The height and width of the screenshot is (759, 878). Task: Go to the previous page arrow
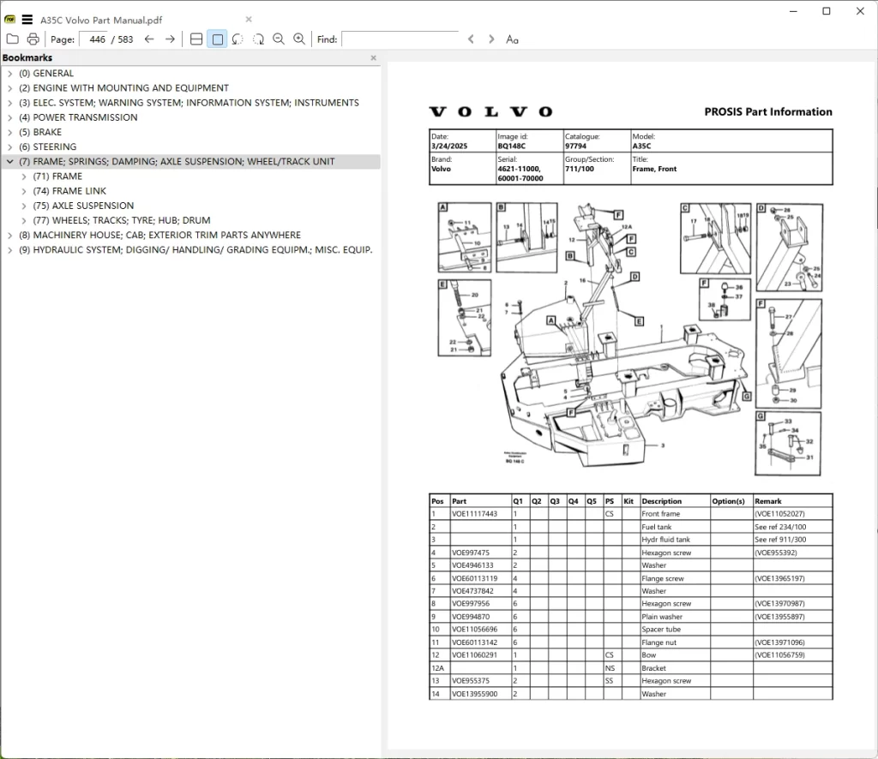[149, 39]
